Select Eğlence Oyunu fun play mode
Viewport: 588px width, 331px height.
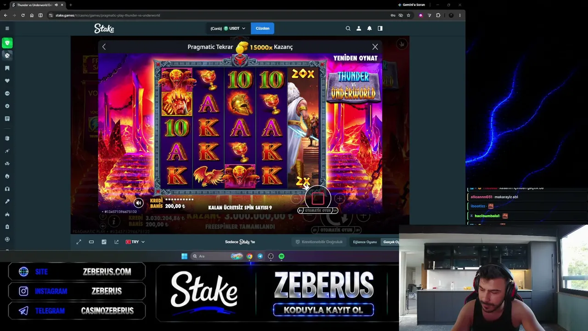(365, 242)
